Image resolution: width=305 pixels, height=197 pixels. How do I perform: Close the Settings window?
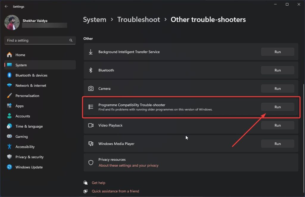tap(299, 4)
